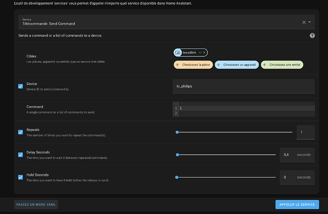Remove the broadlink target chip
This screenshot has height=214, width=328.
(204, 52)
